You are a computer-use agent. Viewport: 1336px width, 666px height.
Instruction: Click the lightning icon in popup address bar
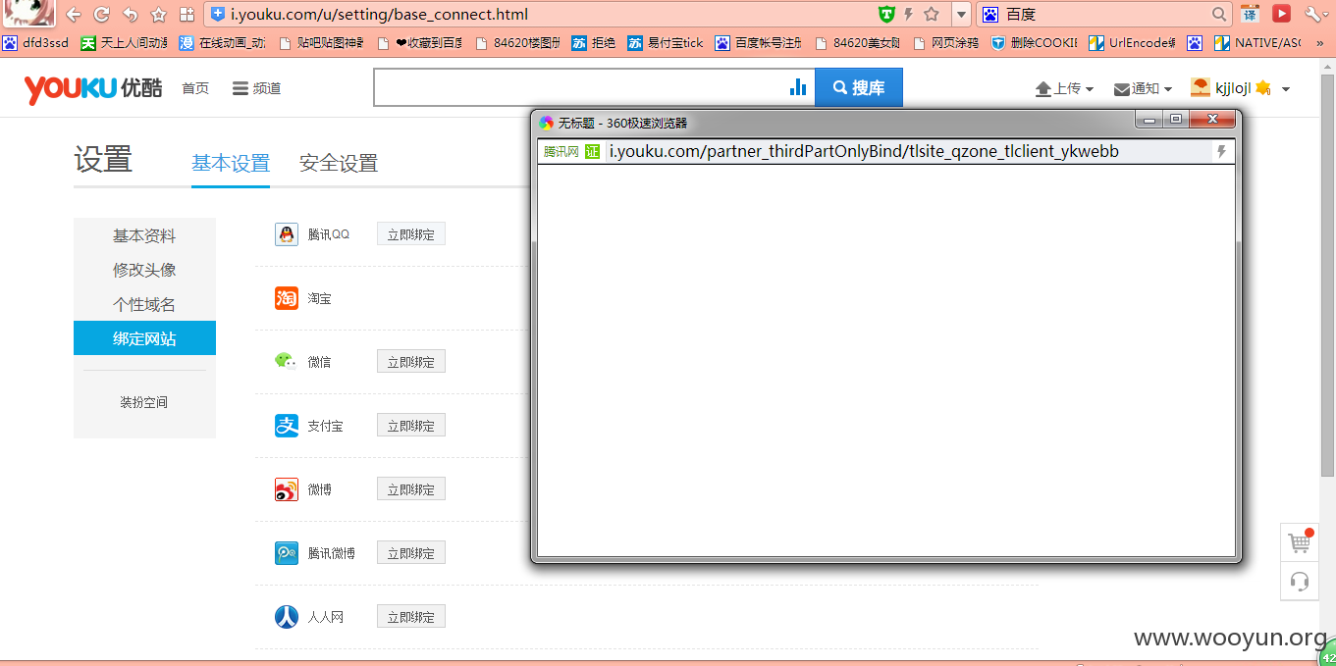click(x=1222, y=151)
